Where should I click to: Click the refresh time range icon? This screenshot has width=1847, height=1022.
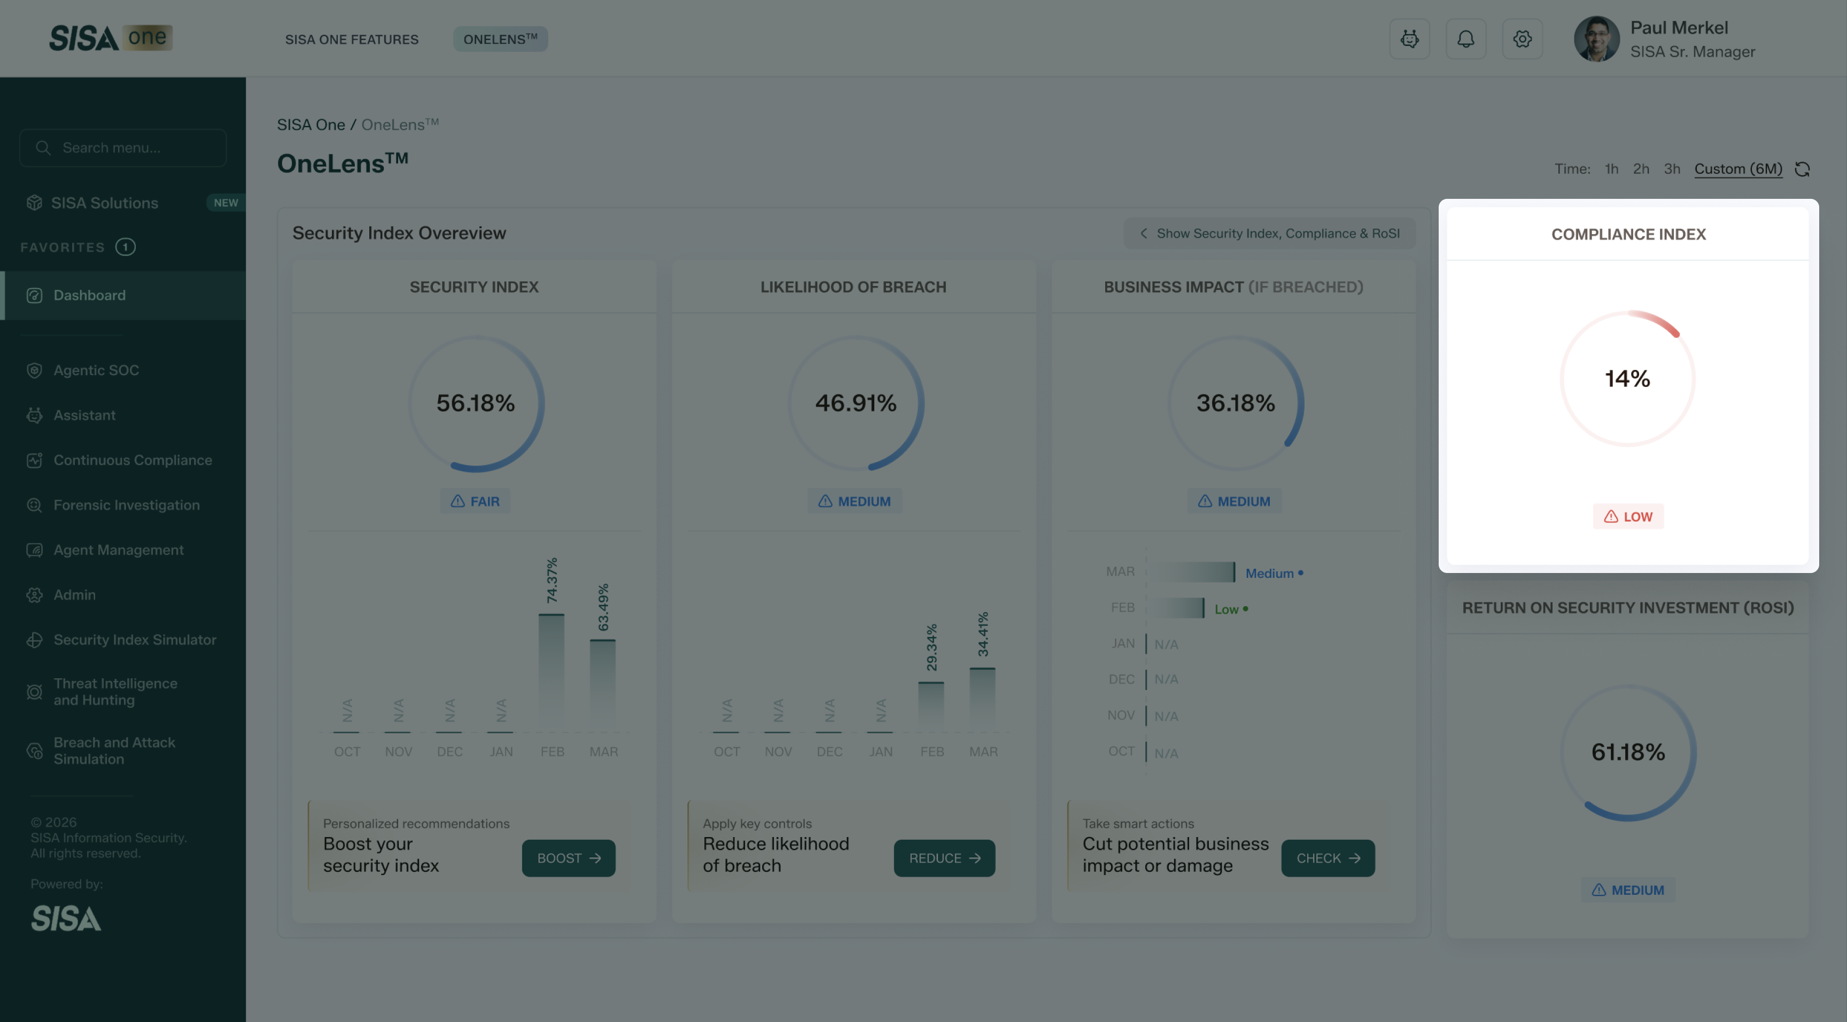pos(1803,169)
